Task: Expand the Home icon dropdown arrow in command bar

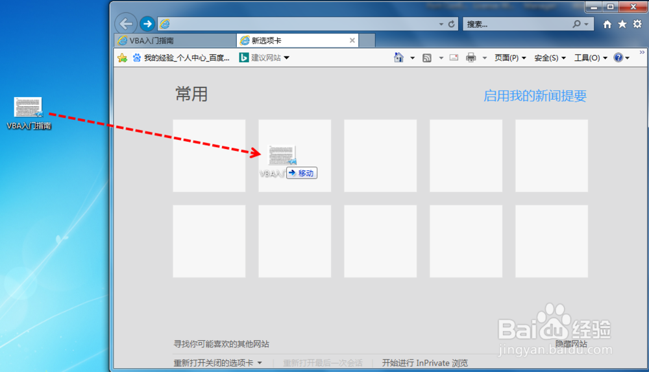Action: point(412,58)
